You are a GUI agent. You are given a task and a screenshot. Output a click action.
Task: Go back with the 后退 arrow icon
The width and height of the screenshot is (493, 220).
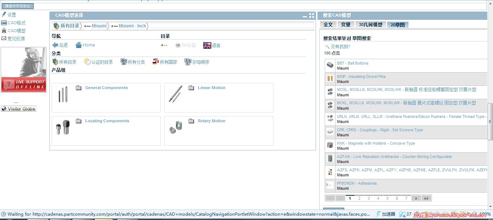pyautogui.click(x=55, y=45)
